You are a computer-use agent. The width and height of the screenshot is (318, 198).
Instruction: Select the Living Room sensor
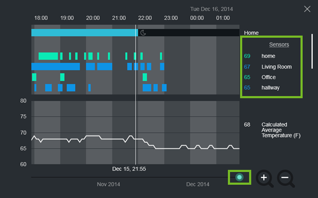tap(277, 67)
